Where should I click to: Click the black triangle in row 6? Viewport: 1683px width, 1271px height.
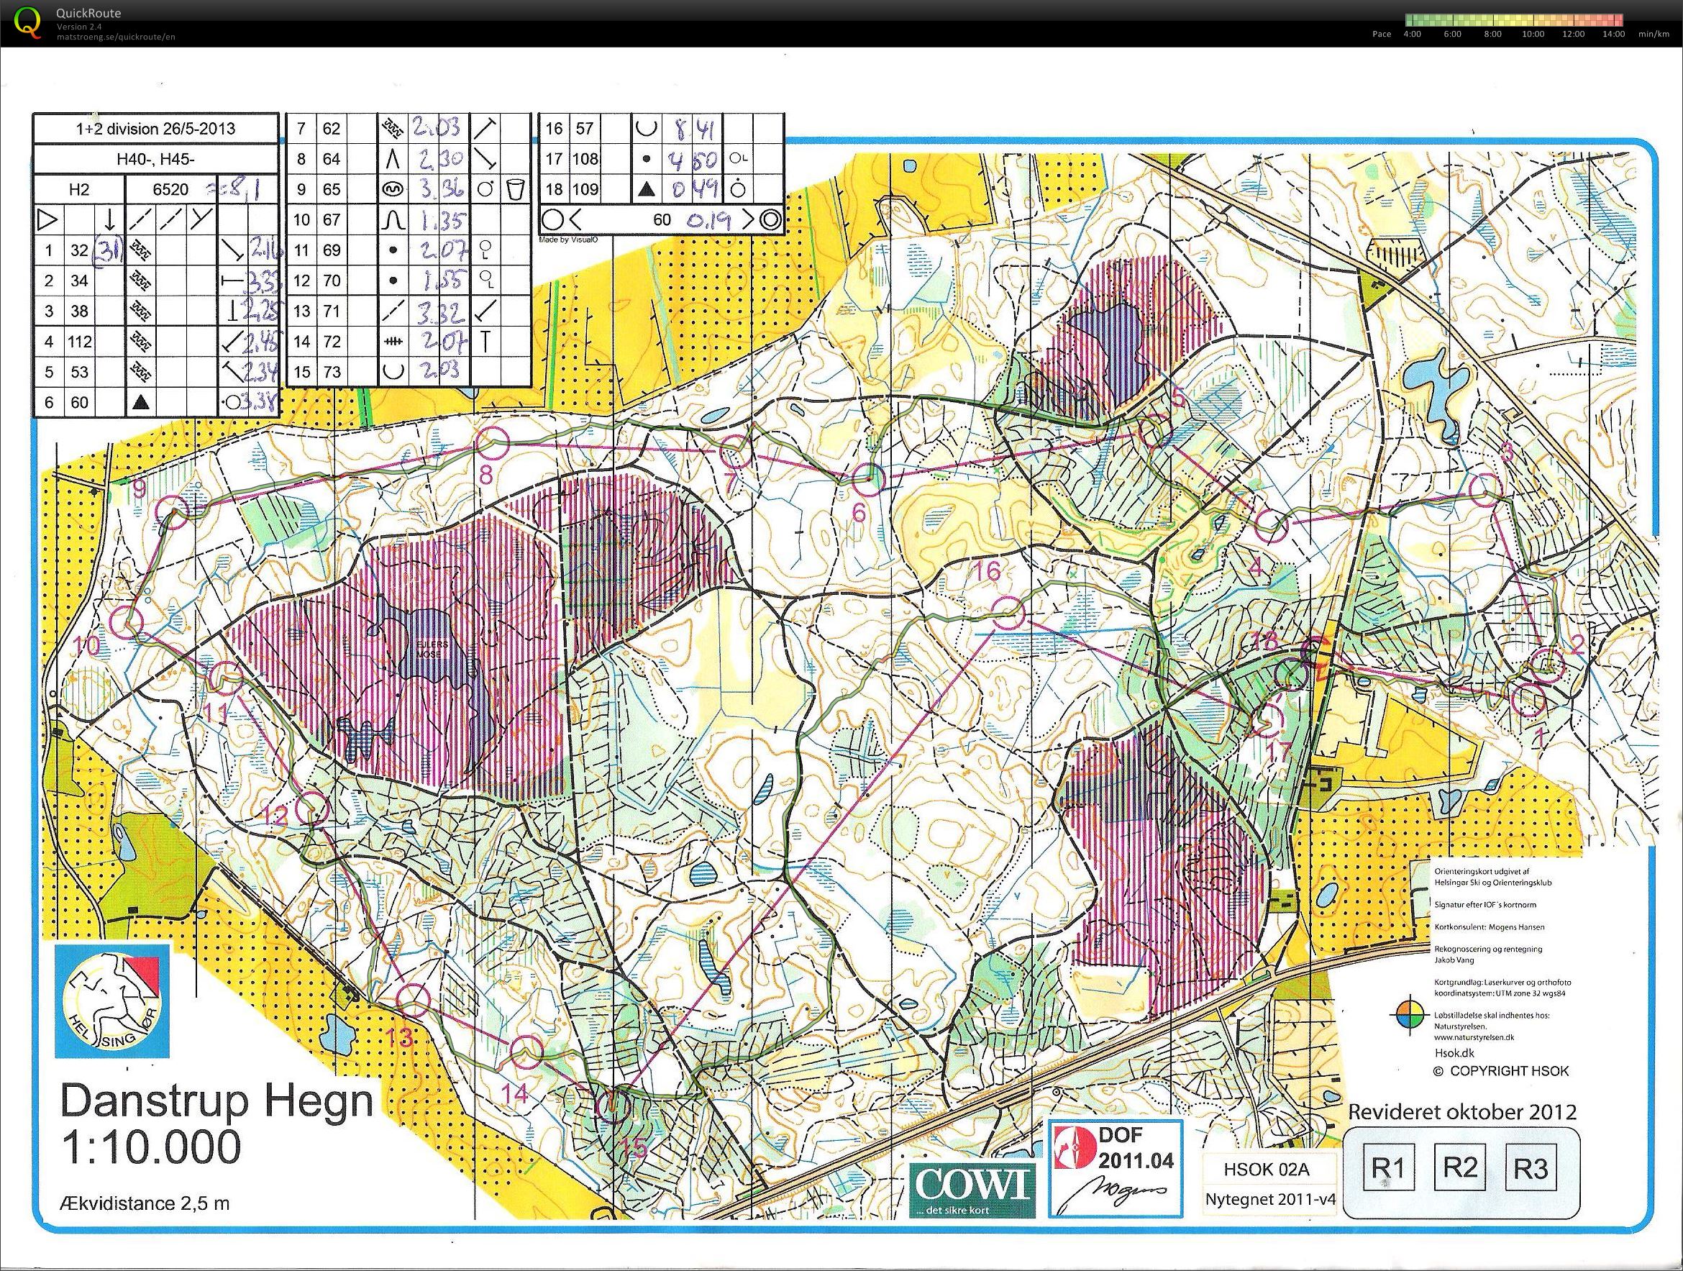(x=140, y=403)
